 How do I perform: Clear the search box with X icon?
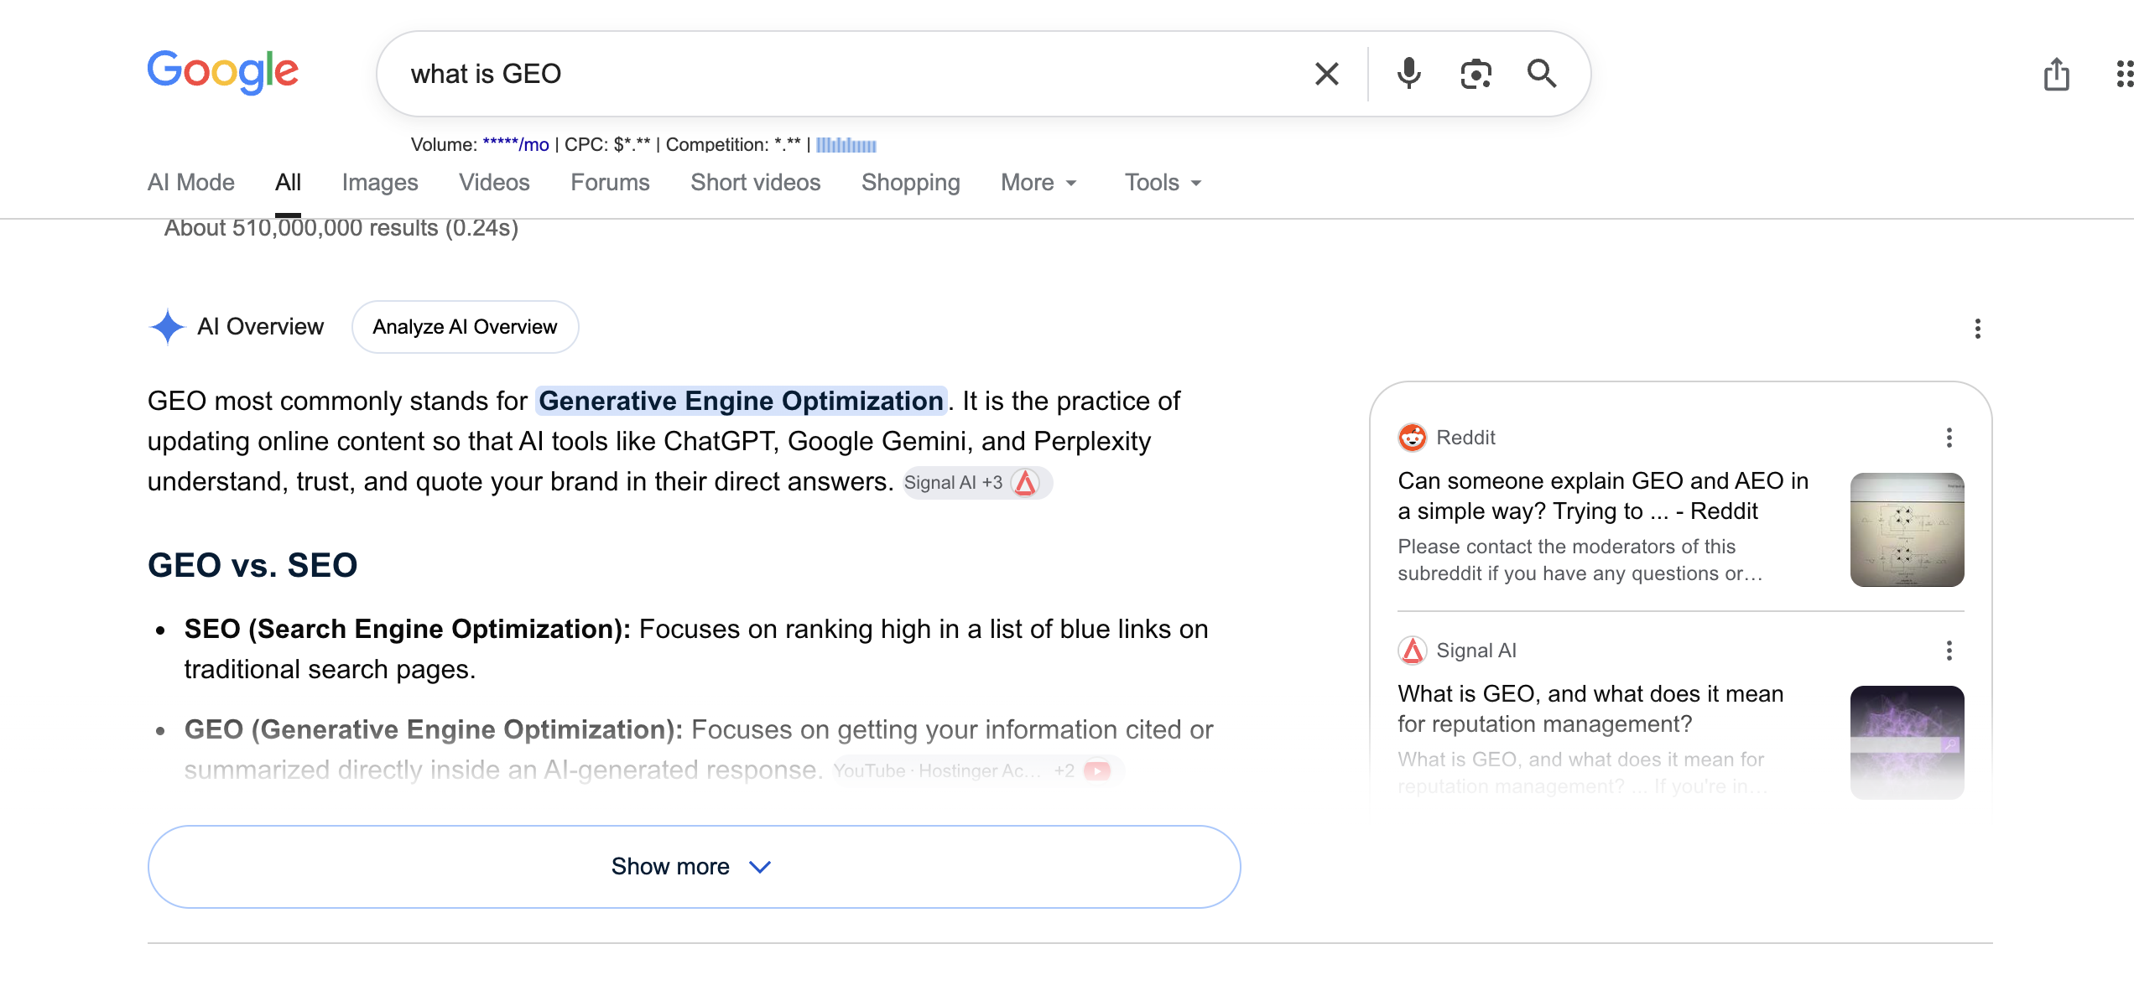[1326, 74]
